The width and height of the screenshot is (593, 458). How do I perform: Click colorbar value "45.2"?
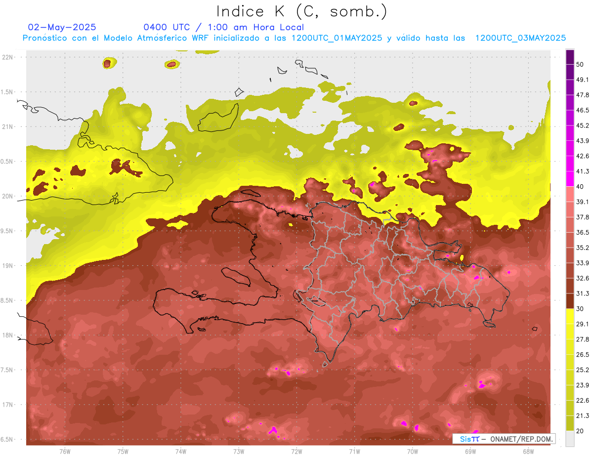tap(583, 125)
